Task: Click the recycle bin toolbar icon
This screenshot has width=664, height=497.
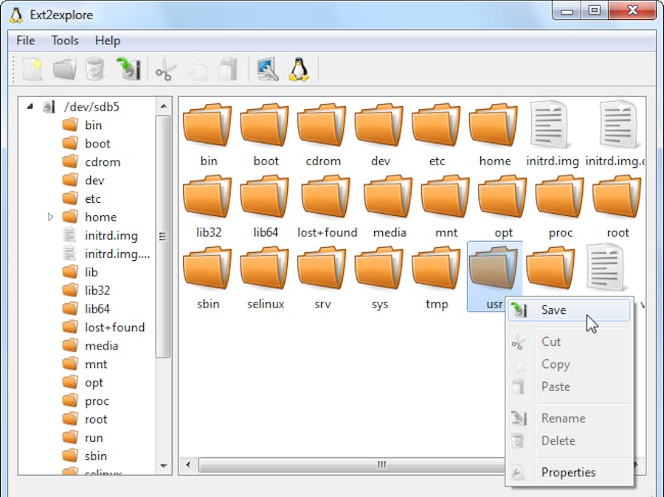Action: click(x=94, y=69)
